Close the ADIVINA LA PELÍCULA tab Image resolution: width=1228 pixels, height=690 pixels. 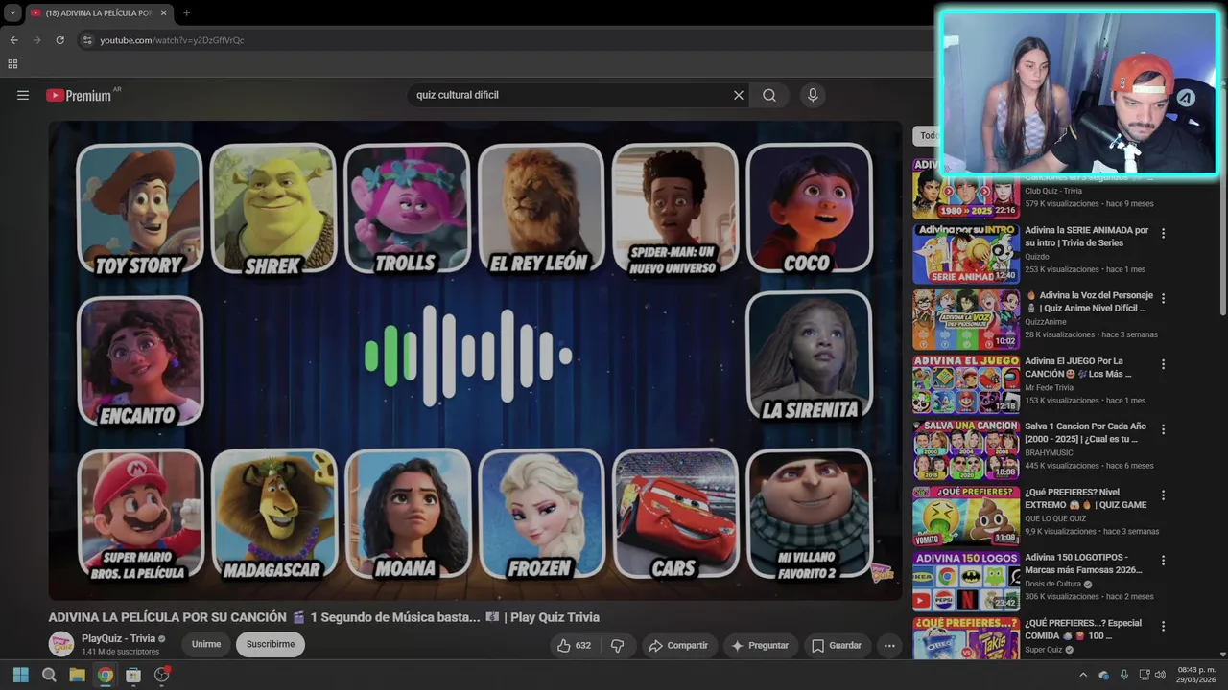point(164,13)
